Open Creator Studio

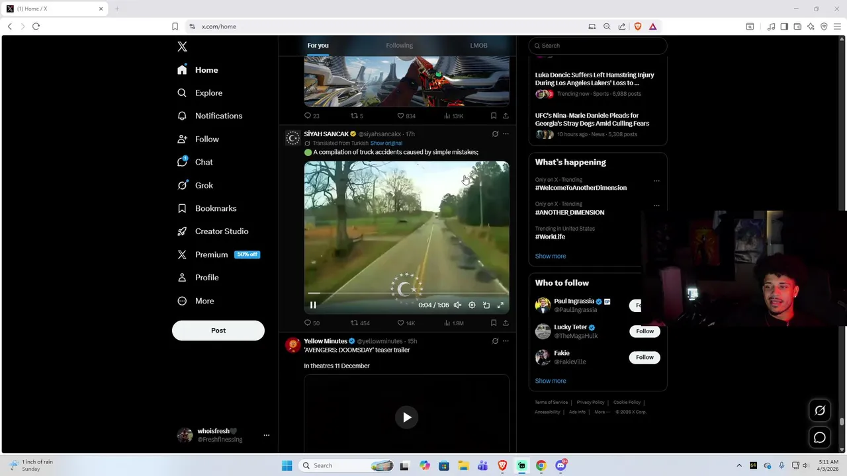pyautogui.click(x=212, y=231)
